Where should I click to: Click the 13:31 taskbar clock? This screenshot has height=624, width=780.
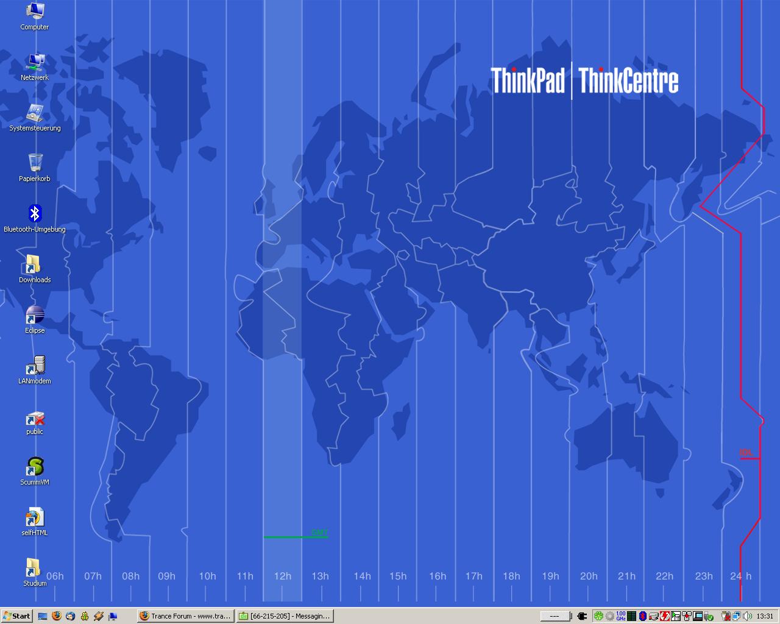765,616
